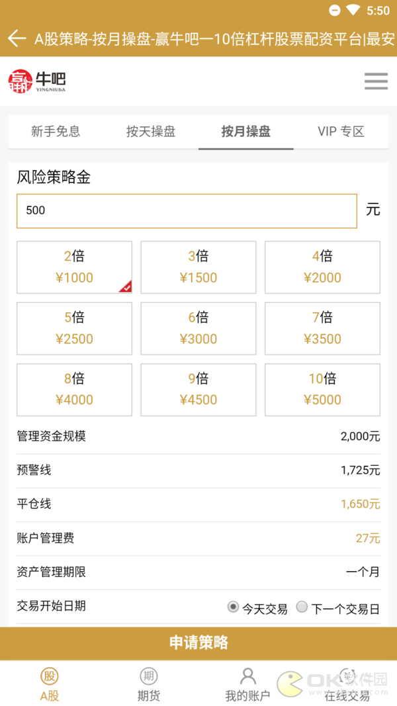Open the VIP 专区 tab
This screenshot has height=706, width=397.
click(341, 131)
